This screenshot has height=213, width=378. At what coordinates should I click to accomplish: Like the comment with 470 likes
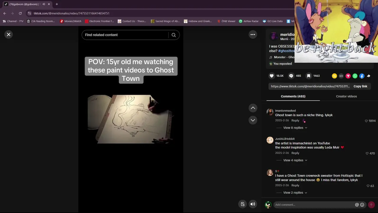[x=367, y=153]
